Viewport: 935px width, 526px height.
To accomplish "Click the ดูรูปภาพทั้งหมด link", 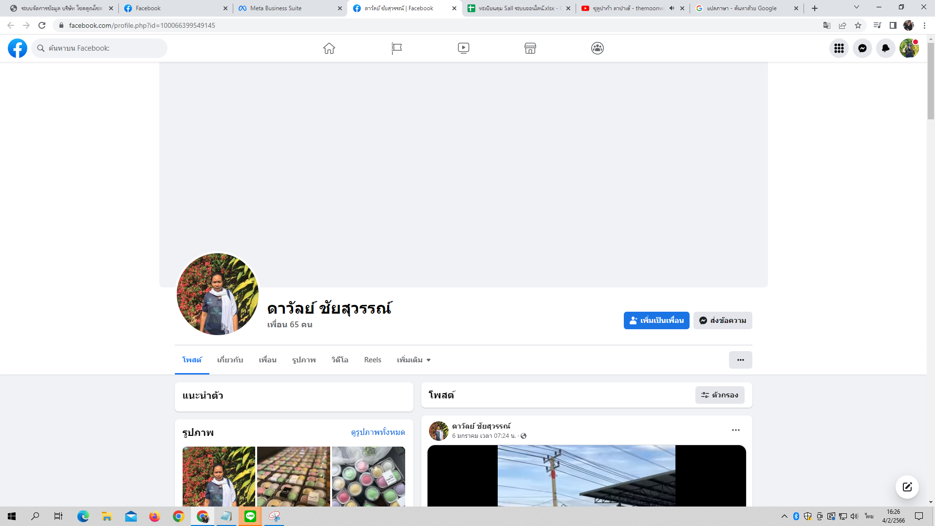I will (x=378, y=432).
